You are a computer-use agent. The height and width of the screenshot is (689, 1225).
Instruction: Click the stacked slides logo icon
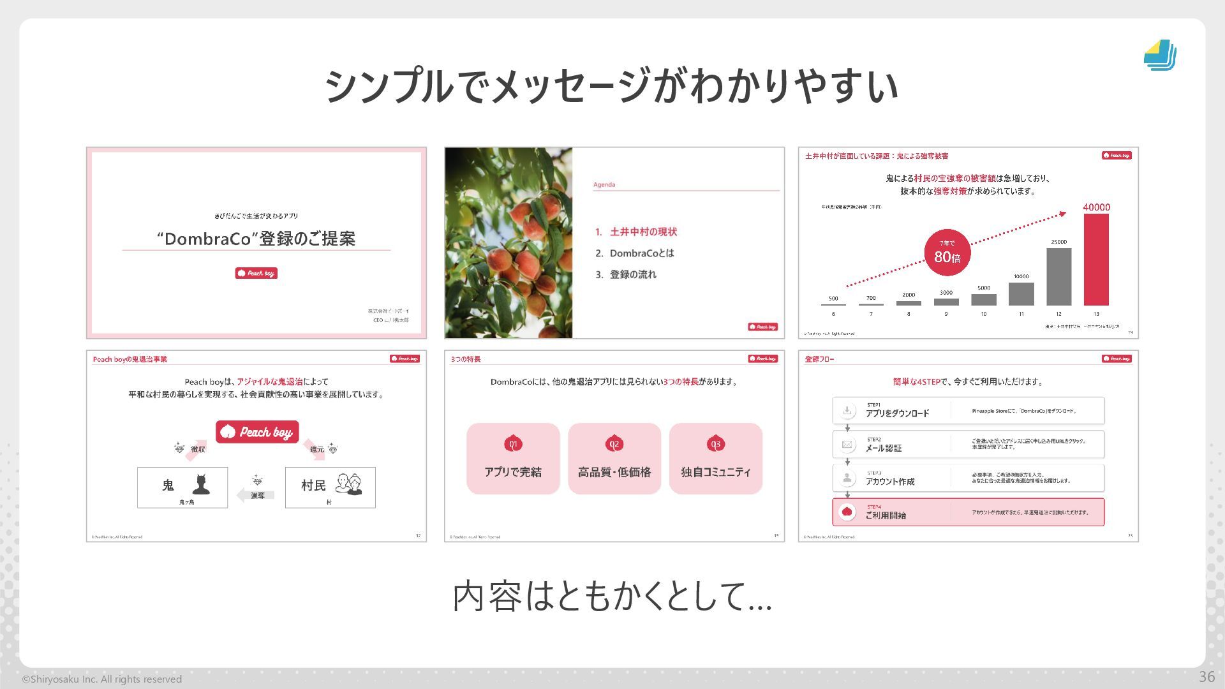point(1160,55)
